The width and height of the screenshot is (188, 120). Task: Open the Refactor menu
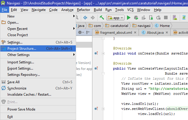83,10
